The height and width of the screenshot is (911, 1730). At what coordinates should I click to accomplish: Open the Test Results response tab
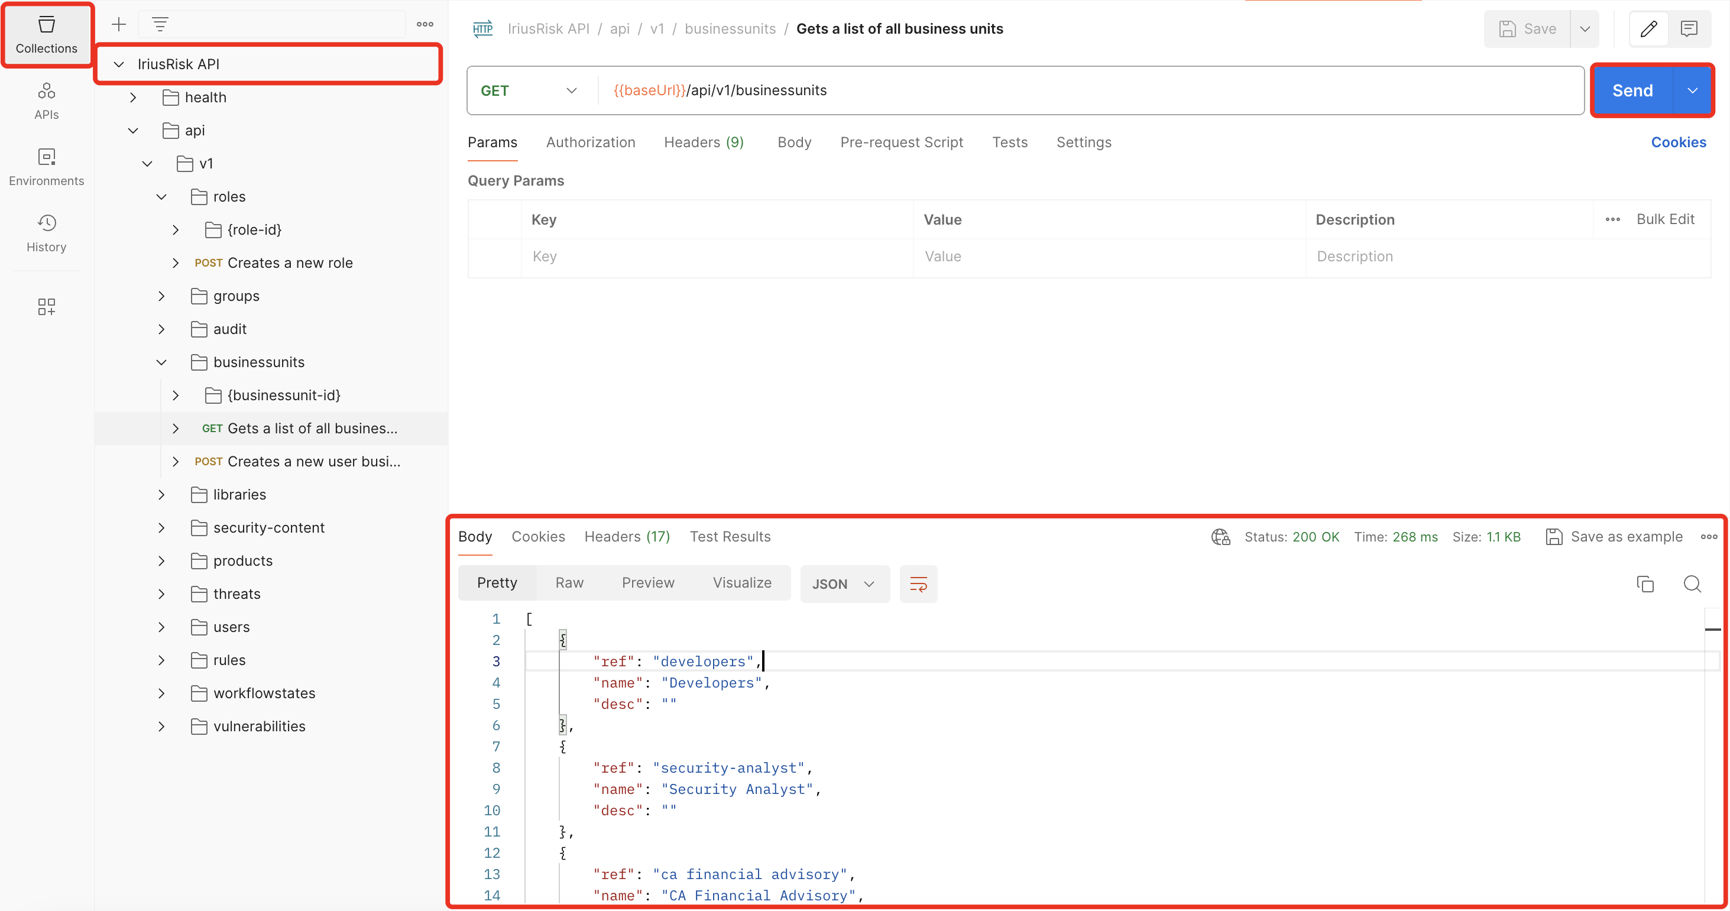pyautogui.click(x=730, y=537)
